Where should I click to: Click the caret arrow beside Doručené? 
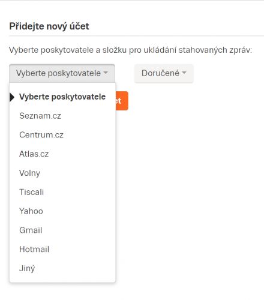[184, 73]
